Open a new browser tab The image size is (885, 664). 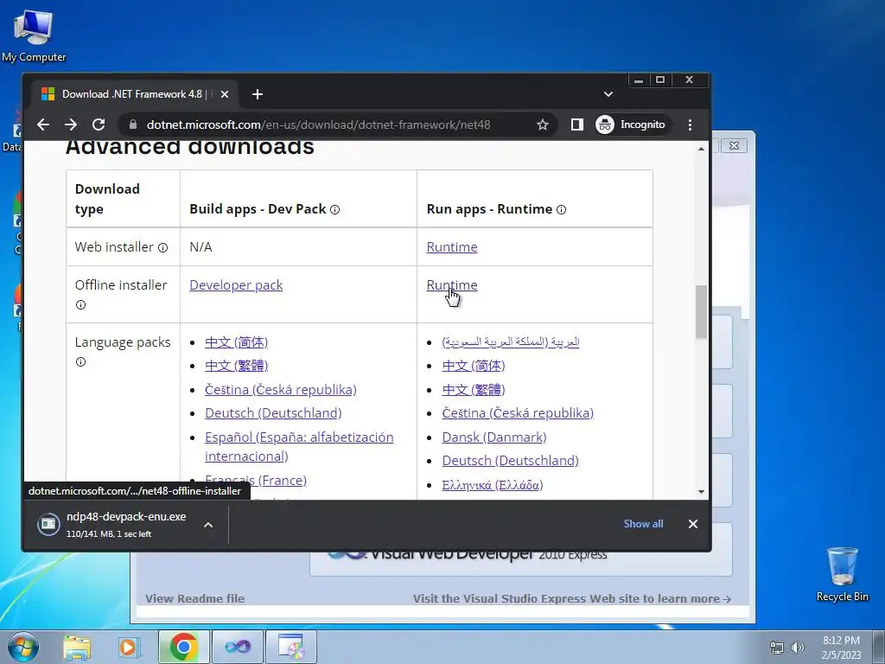[x=258, y=94]
